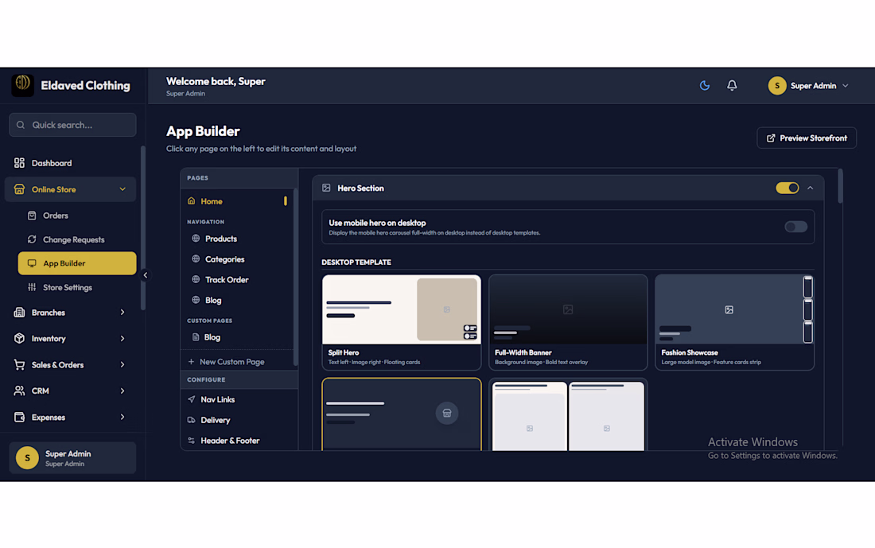This screenshot has width=875, height=548.
Task: Open Change Requests in sidebar
Action: pos(77,239)
